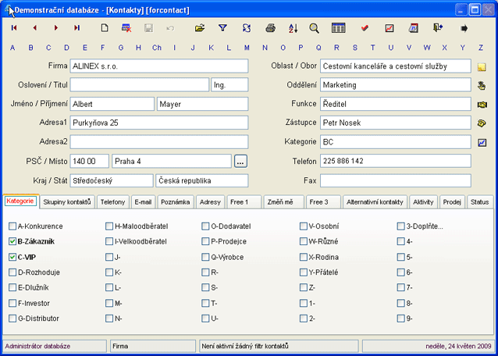498x356 pixels.
Task: Open the city lookup ellipsis button
Action: point(240,161)
